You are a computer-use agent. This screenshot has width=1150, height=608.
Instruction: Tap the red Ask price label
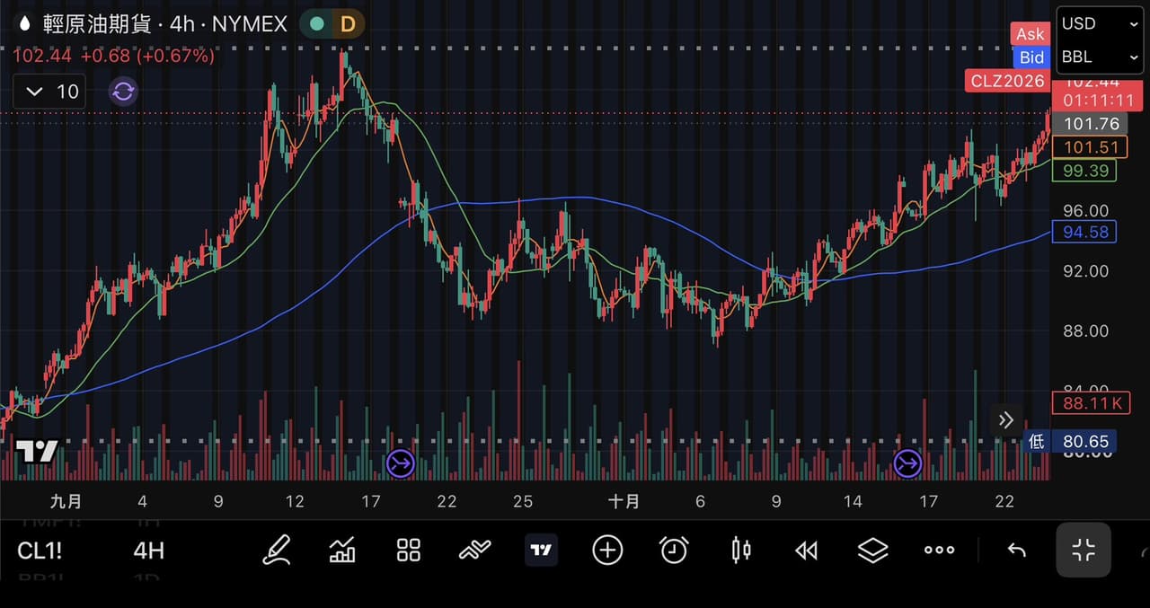(x=1030, y=34)
